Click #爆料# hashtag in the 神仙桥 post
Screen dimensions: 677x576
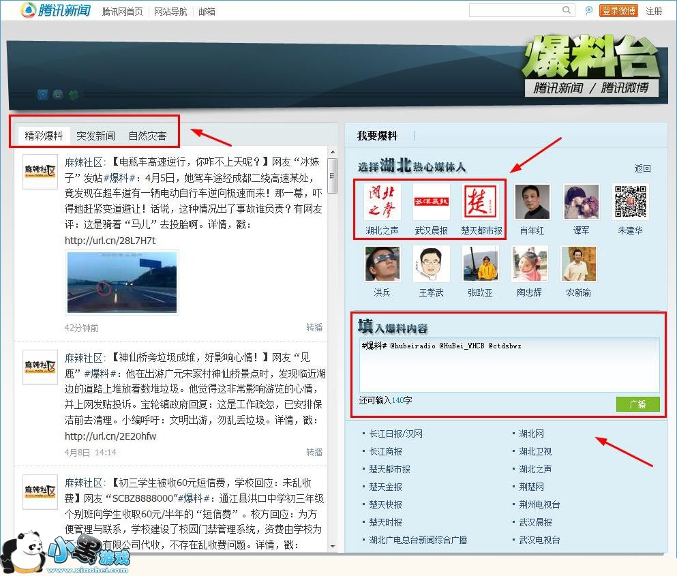click(x=101, y=374)
